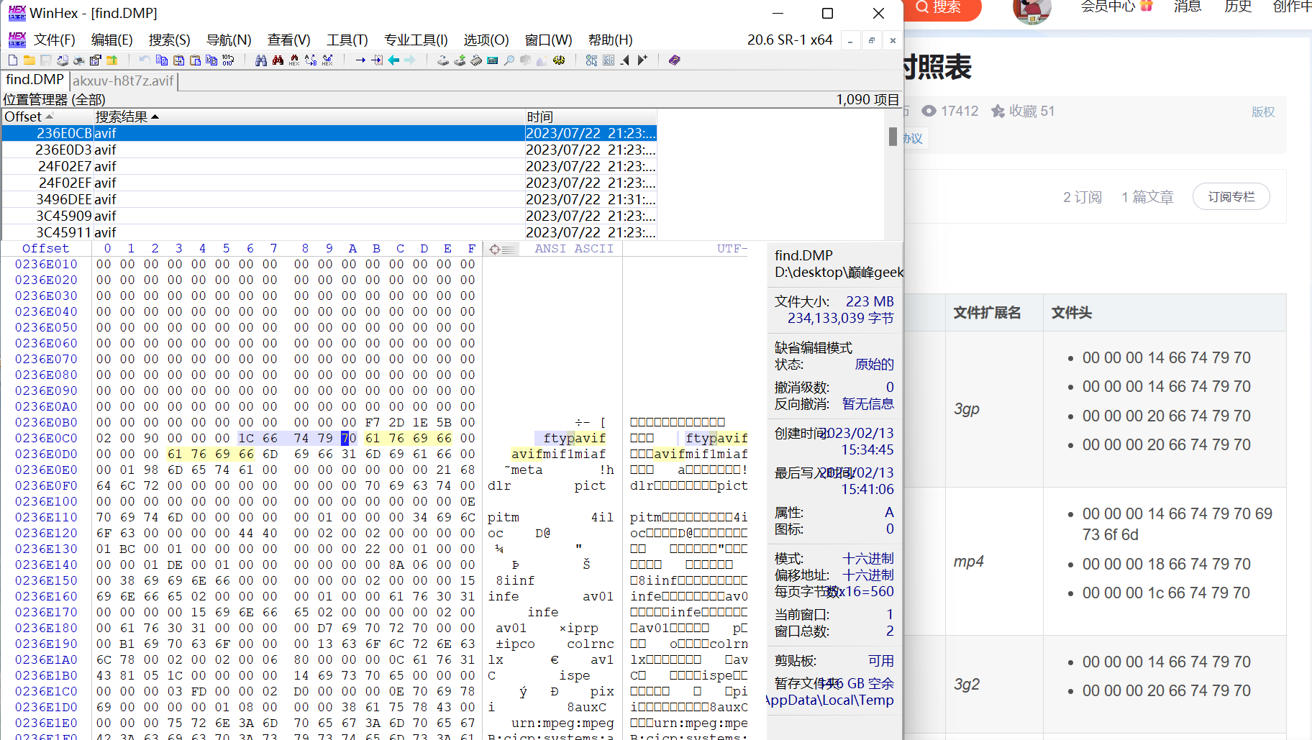This screenshot has width=1312, height=740.
Task: Click the ANSI ASCII column header
Action: pos(574,249)
